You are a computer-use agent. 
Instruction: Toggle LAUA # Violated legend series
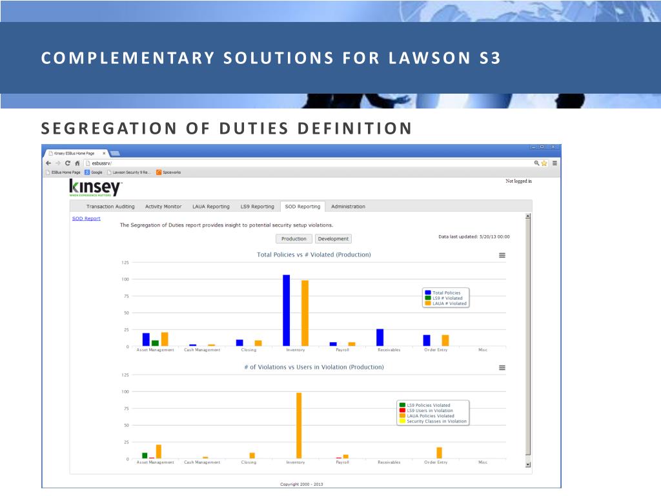tap(445, 304)
